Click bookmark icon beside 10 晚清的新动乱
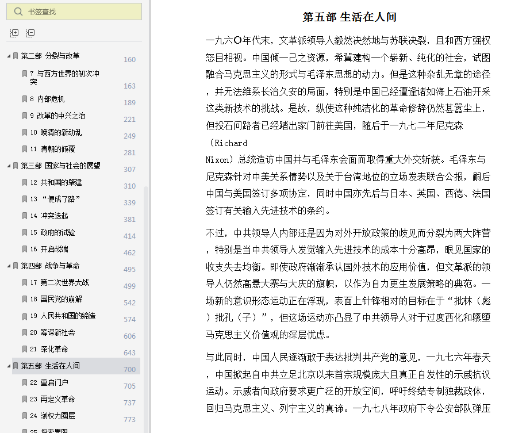The height and width of the screenshot is (433, 507). tap(25, 132)
